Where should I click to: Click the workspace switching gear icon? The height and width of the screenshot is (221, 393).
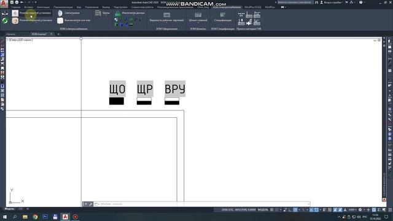coord(360,210)
